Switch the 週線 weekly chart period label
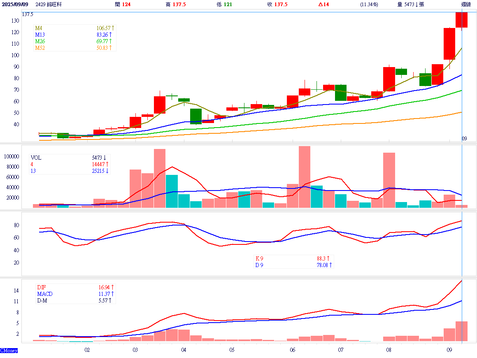 pyautogui.click(x=466, y=5)
